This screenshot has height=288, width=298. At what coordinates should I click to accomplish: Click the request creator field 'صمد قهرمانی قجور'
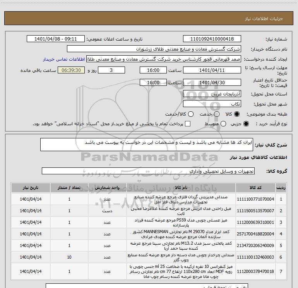coord(164,59)
